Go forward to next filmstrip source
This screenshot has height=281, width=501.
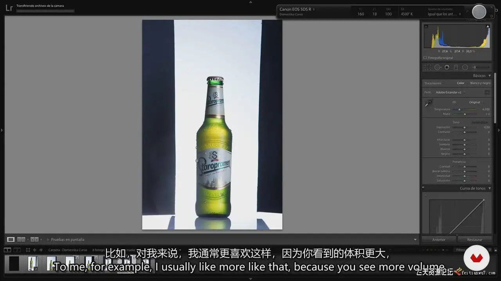pos(41,250)
